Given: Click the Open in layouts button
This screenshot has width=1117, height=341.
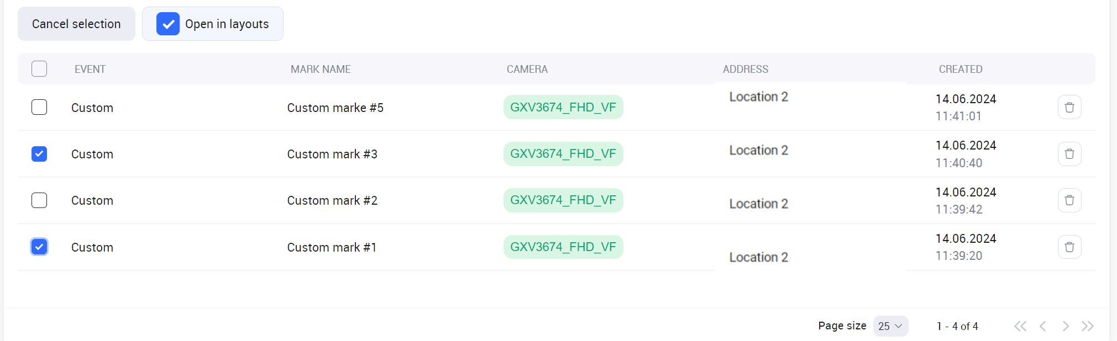Looking at the screenshot, I should click(x=213, y=24).
